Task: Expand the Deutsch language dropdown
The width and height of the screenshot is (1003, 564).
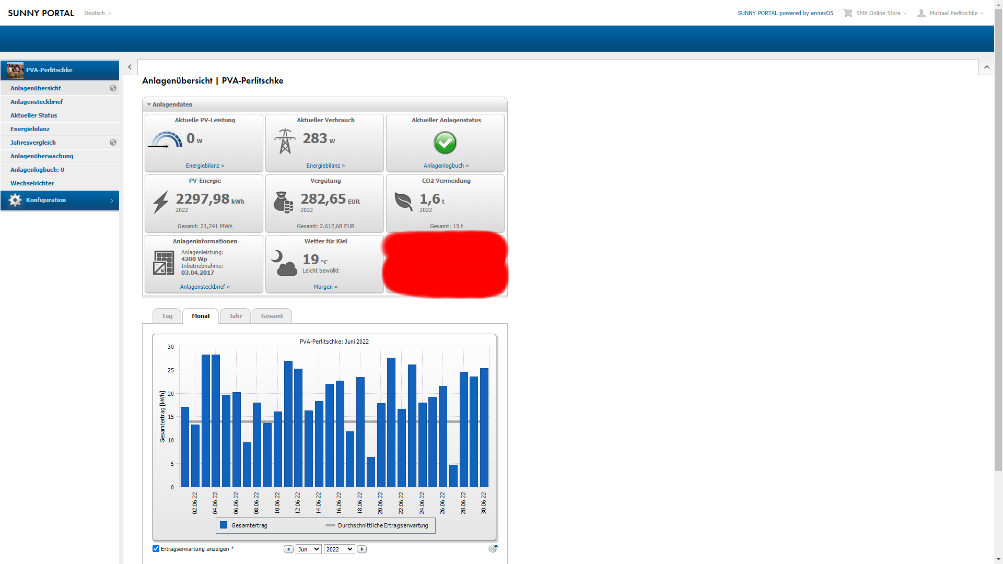Action: (98, 13)
